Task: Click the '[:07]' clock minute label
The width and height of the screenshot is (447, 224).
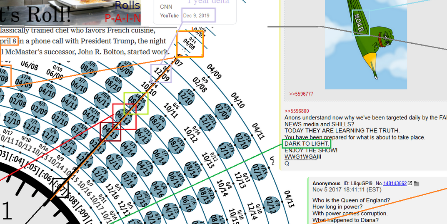Action: click(61, 188)
